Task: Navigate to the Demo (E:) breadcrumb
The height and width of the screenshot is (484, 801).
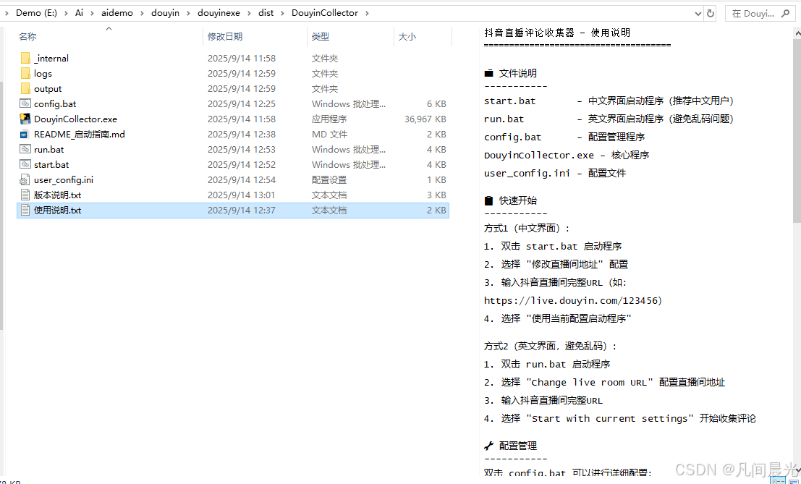Action: (36, 13)
